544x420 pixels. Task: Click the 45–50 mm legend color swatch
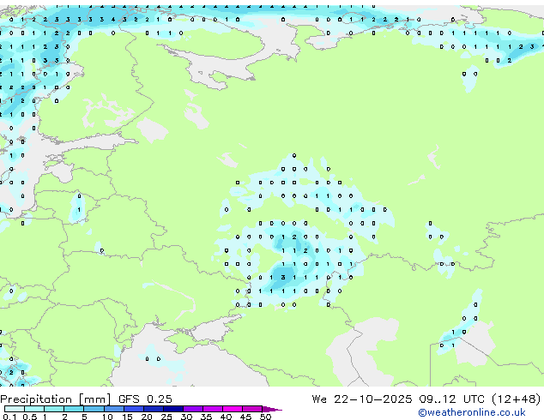(252, 409)
